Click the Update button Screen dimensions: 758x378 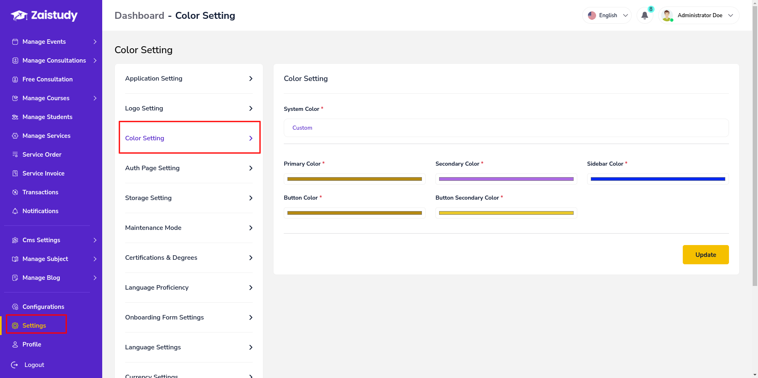[x=706, y=254]
